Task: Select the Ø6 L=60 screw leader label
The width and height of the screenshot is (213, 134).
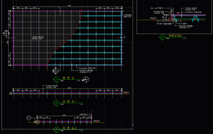Action: click(x=157, y=8)
